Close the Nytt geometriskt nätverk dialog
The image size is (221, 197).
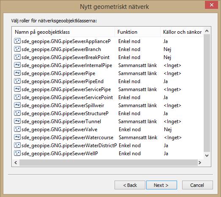click(x=211, y=5)
